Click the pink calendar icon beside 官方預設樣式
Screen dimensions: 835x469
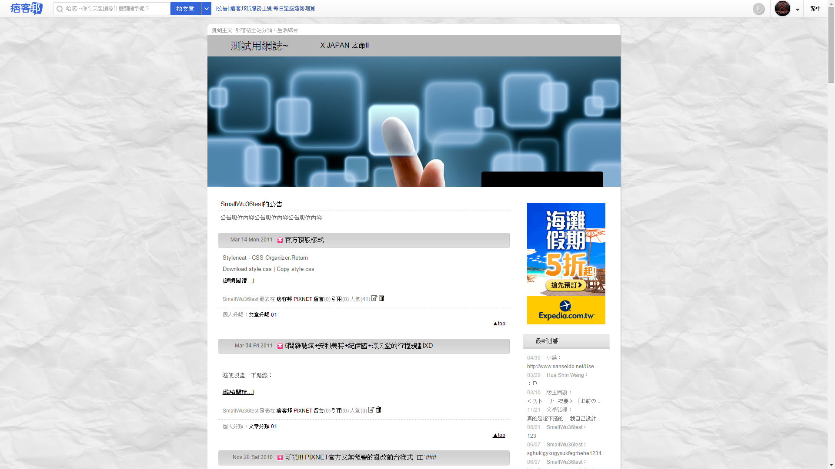point(280,240)
